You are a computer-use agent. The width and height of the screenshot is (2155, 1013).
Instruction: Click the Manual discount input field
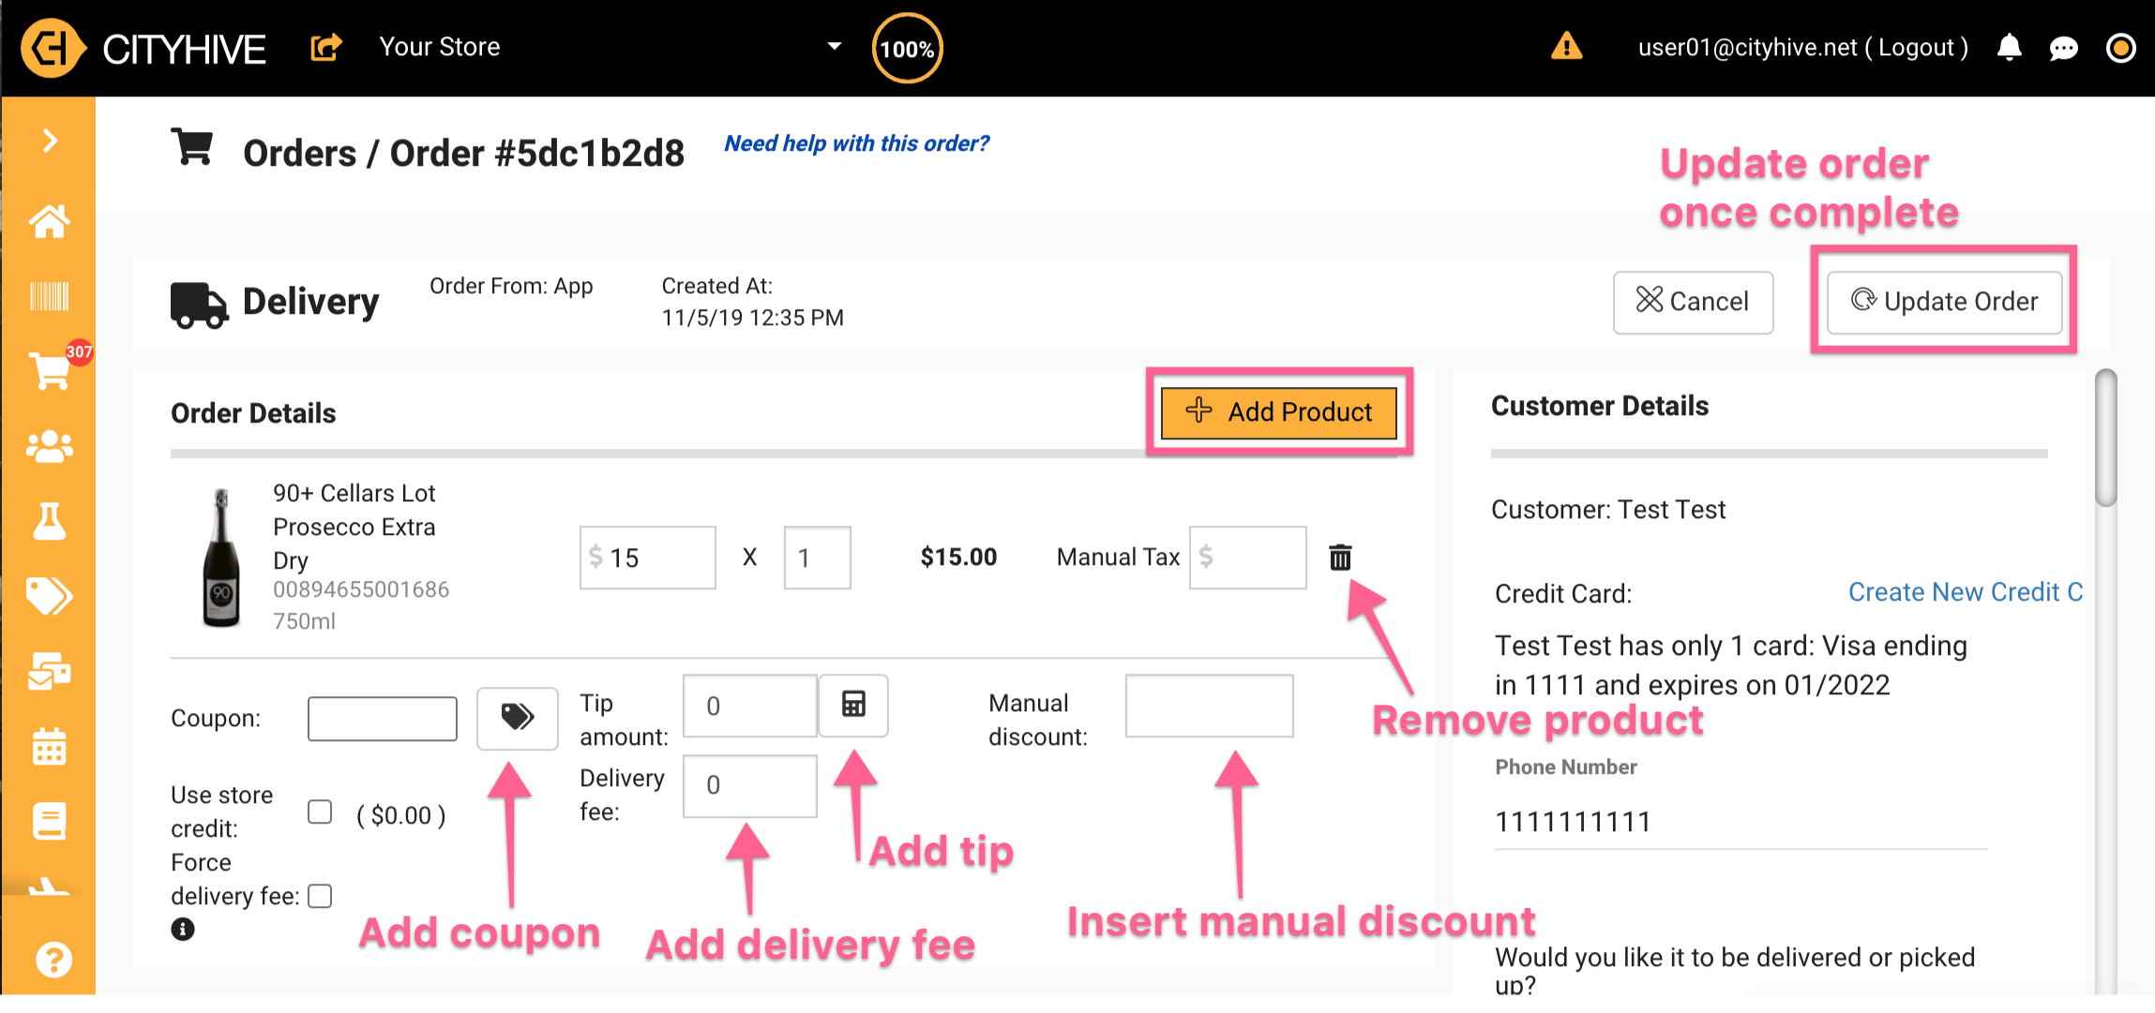(x=1209, y=706)
